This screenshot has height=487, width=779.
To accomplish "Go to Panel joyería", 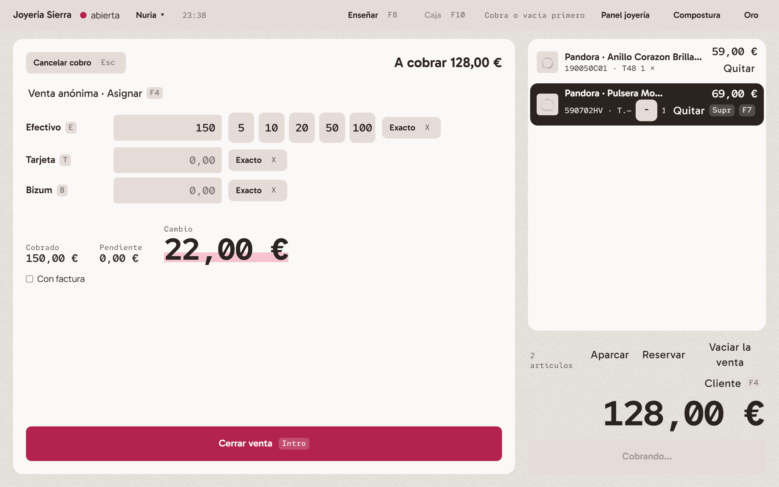I will (x=625, y=15).
